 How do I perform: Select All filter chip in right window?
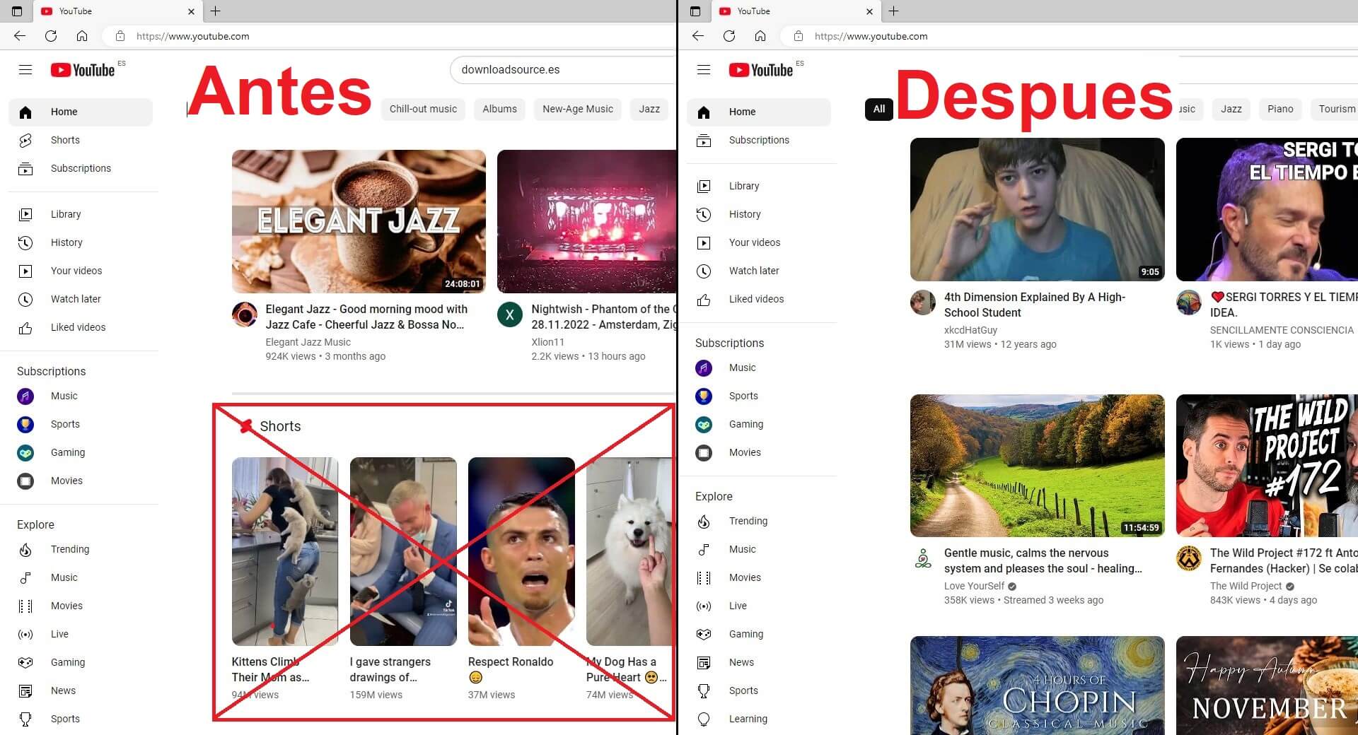(879, 109)
